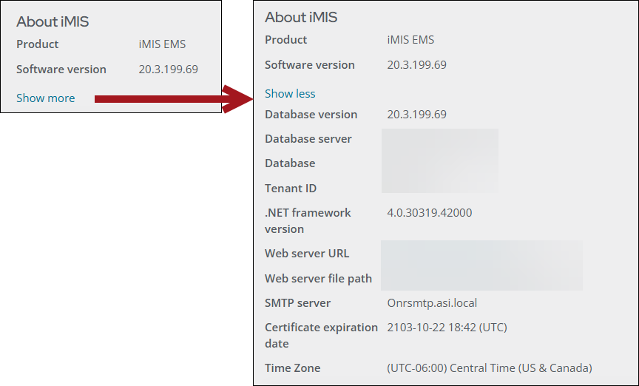This screenshot has height=386, width=639.
Task: Click the SMTP server label
Action: [x=297, y=303]
